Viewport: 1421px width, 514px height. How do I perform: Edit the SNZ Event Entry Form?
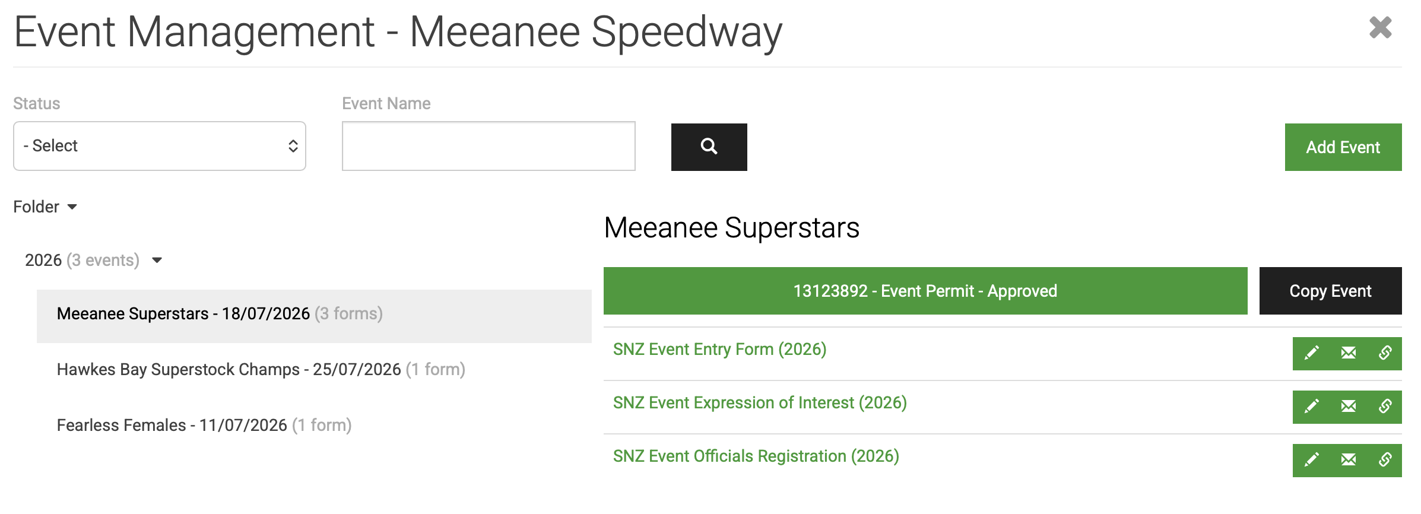click(x=1311, y=353)
